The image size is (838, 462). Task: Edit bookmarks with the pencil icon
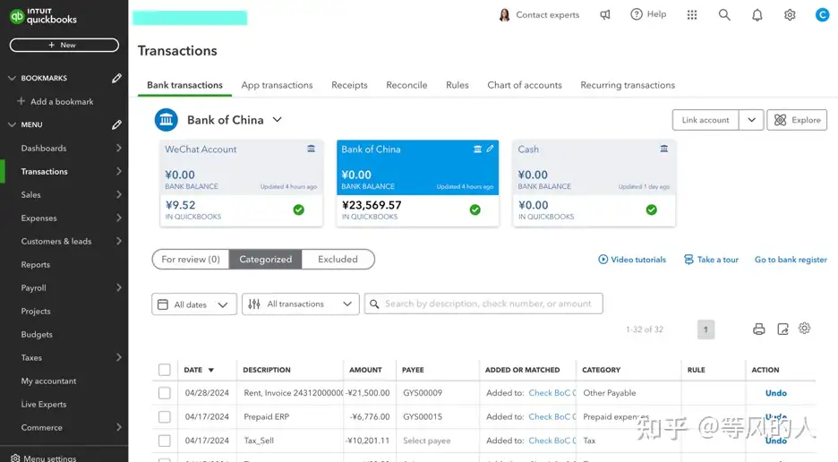(116, 78)
